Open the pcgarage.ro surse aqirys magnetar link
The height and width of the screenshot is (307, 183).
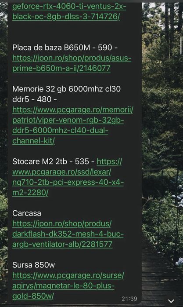click(x=68, y=285)
